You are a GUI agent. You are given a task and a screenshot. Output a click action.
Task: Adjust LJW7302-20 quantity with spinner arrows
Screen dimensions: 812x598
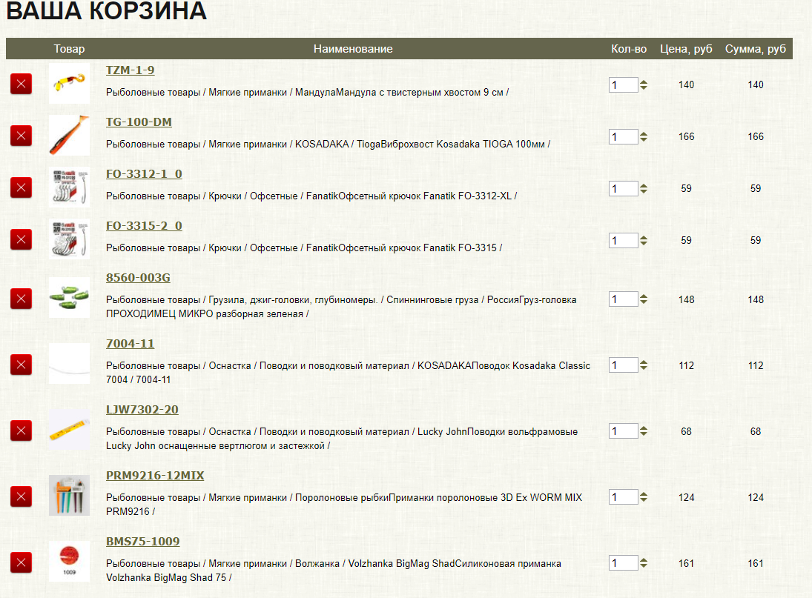643,431
